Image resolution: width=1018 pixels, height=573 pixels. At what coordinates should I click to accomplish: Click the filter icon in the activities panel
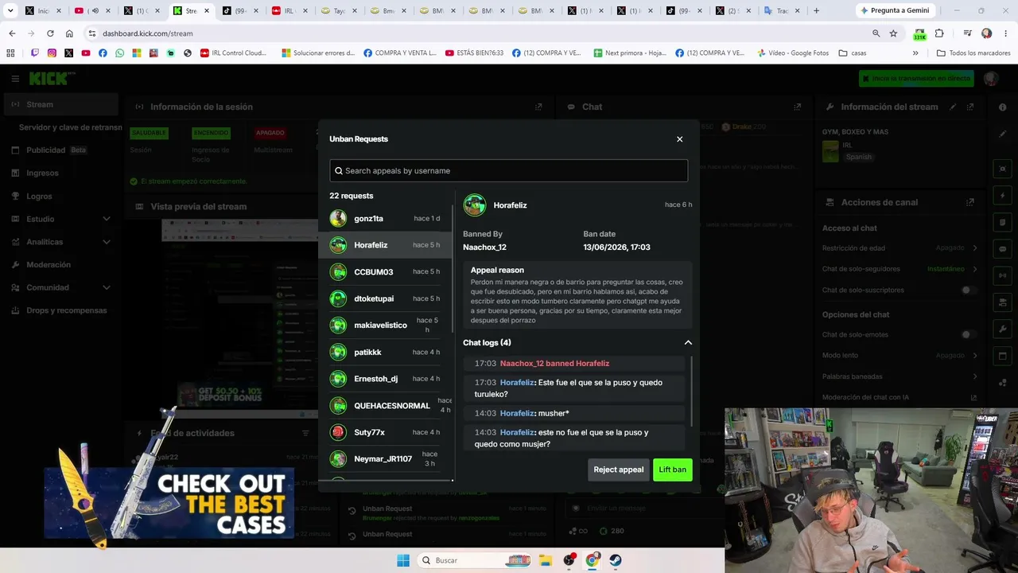point(305,433)
